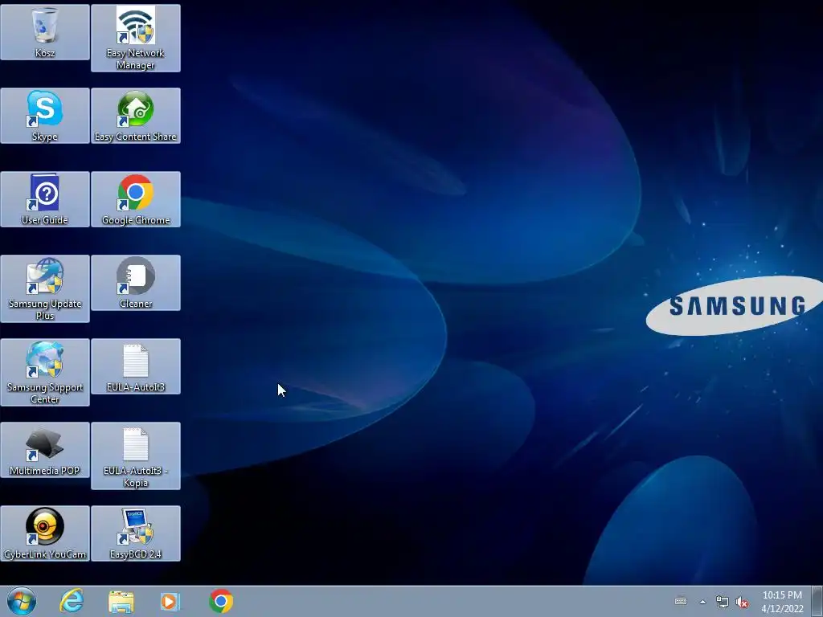
Task: Select the Kosz recycle bin icon
Action: pyautogui.click(x=45, y=31)
